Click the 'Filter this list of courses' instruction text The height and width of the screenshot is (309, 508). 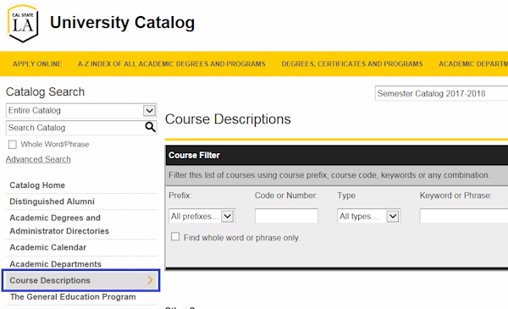[329, 175]
